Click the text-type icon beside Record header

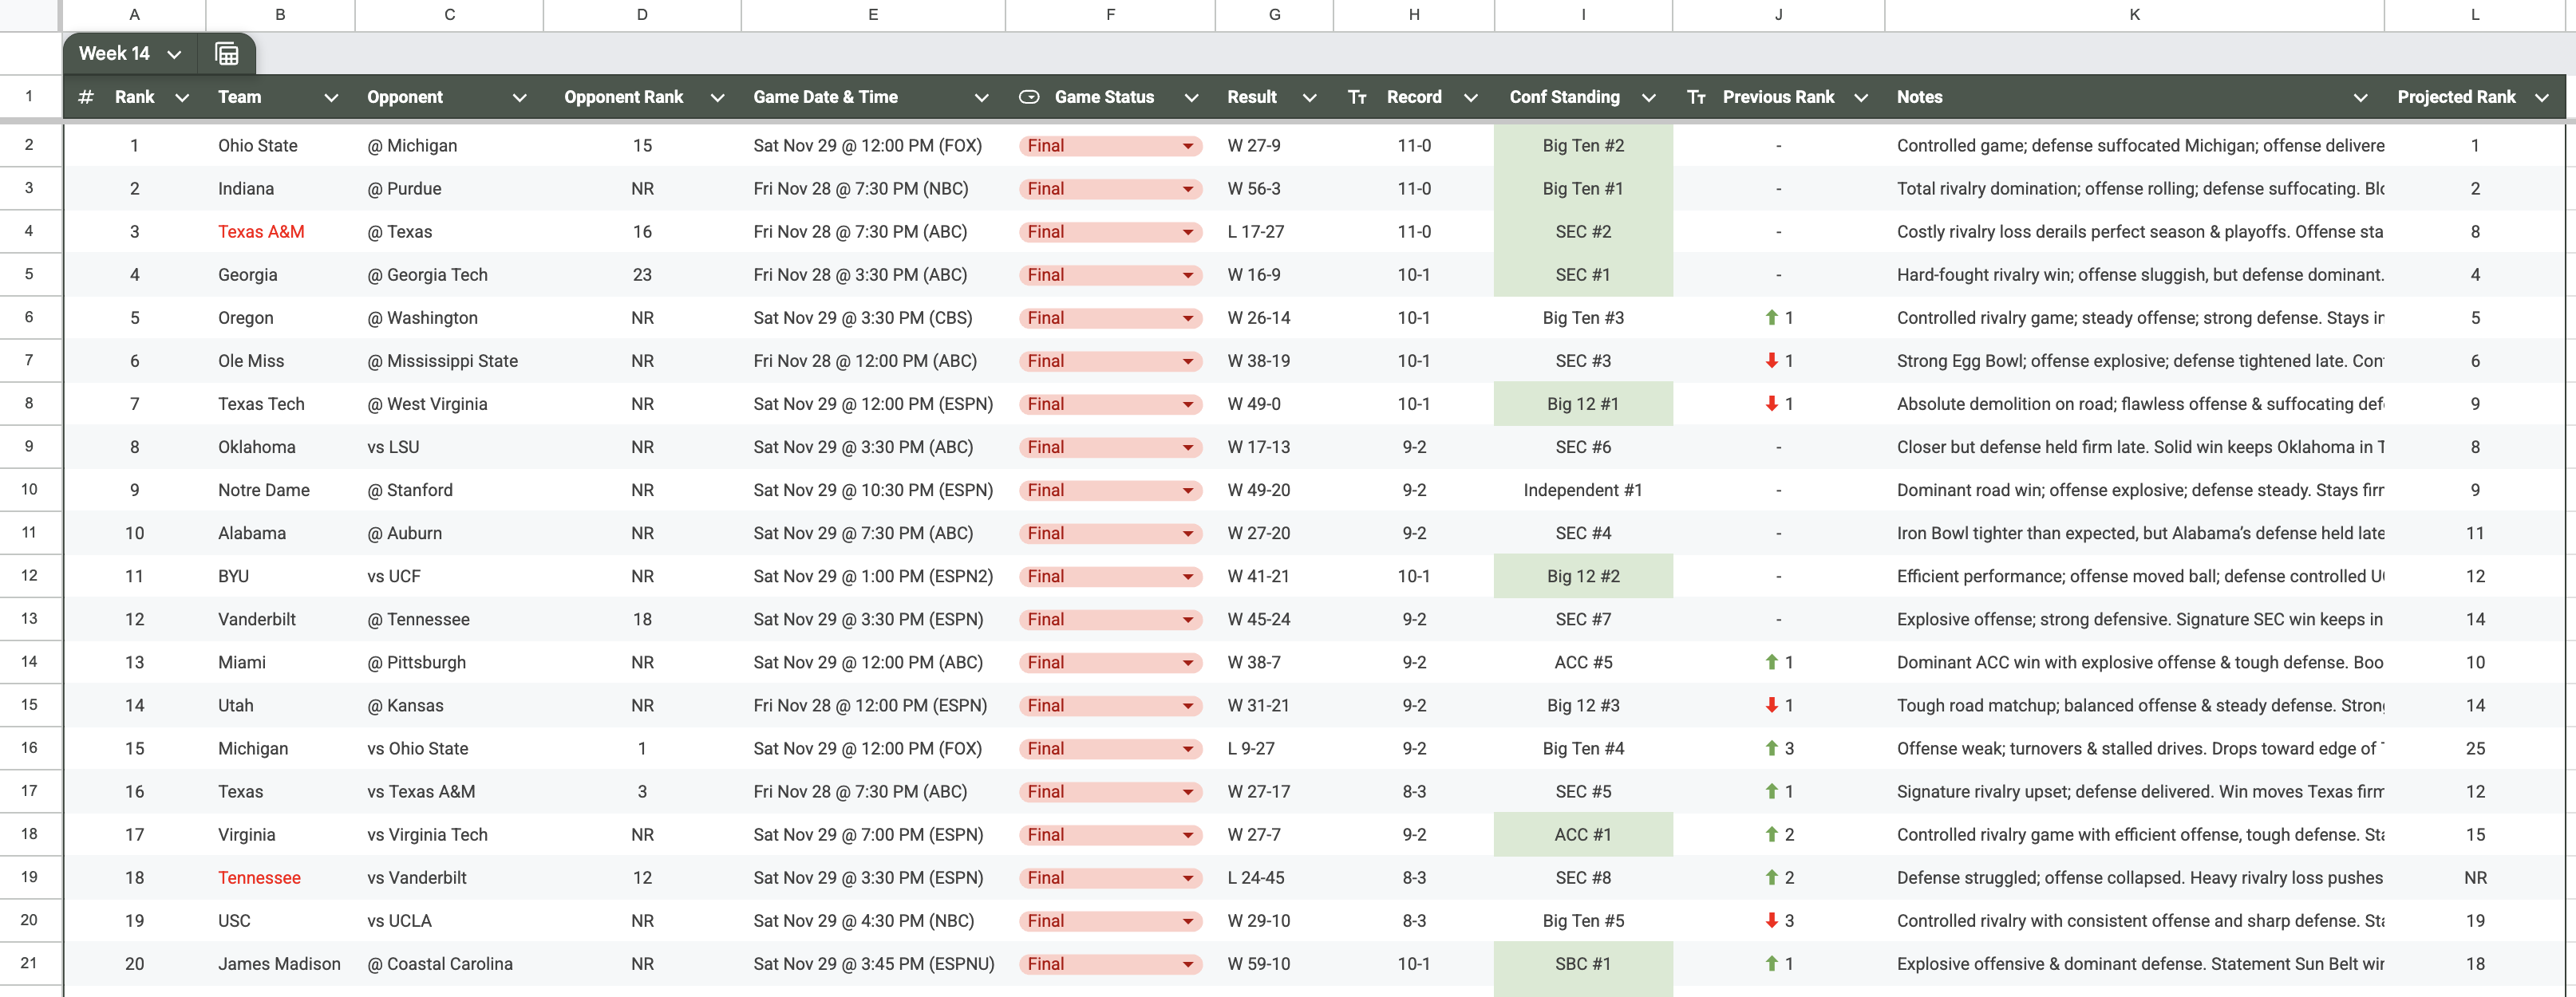coord(1357,97)
